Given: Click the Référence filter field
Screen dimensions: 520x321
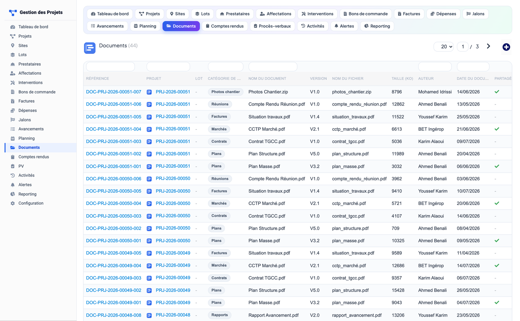Looking at the screenshot, I should point(110,67).
